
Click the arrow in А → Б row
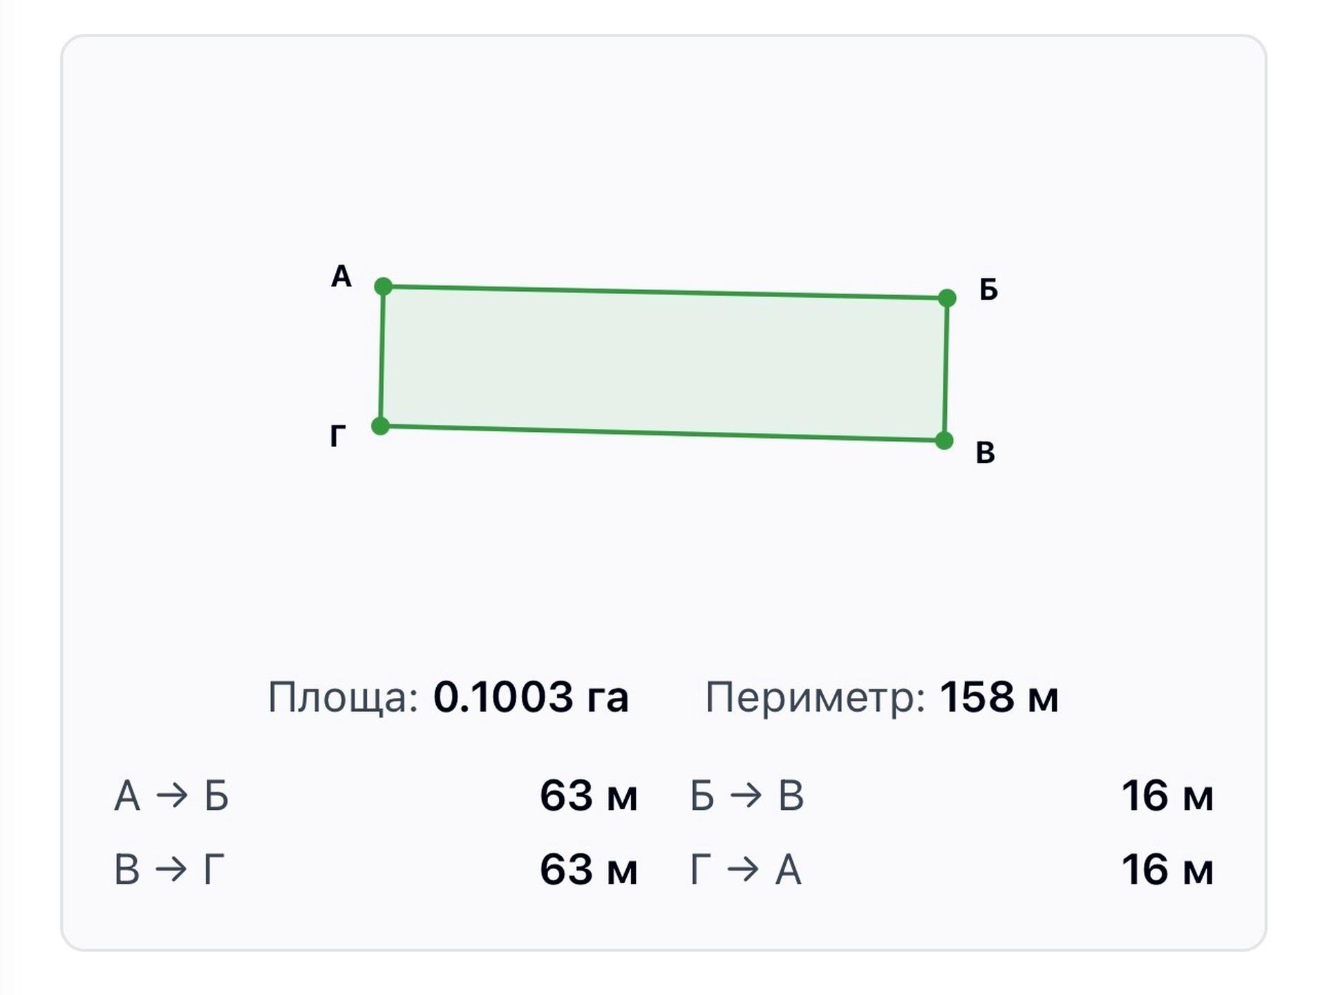pyautogui.click(x=172, y=795)
